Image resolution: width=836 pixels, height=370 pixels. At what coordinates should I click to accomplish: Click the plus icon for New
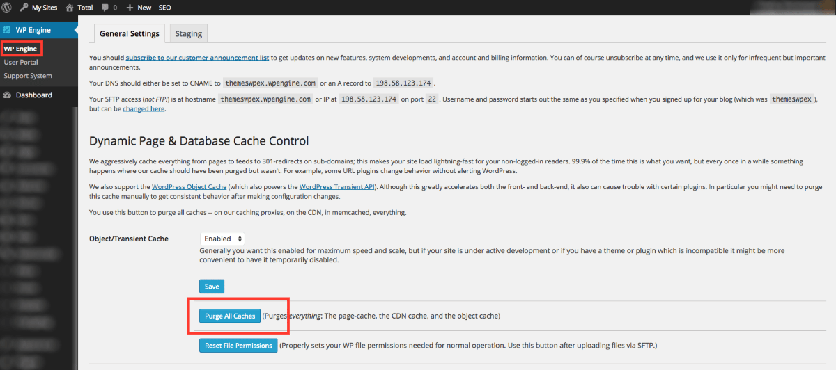[x=130, y=8]
